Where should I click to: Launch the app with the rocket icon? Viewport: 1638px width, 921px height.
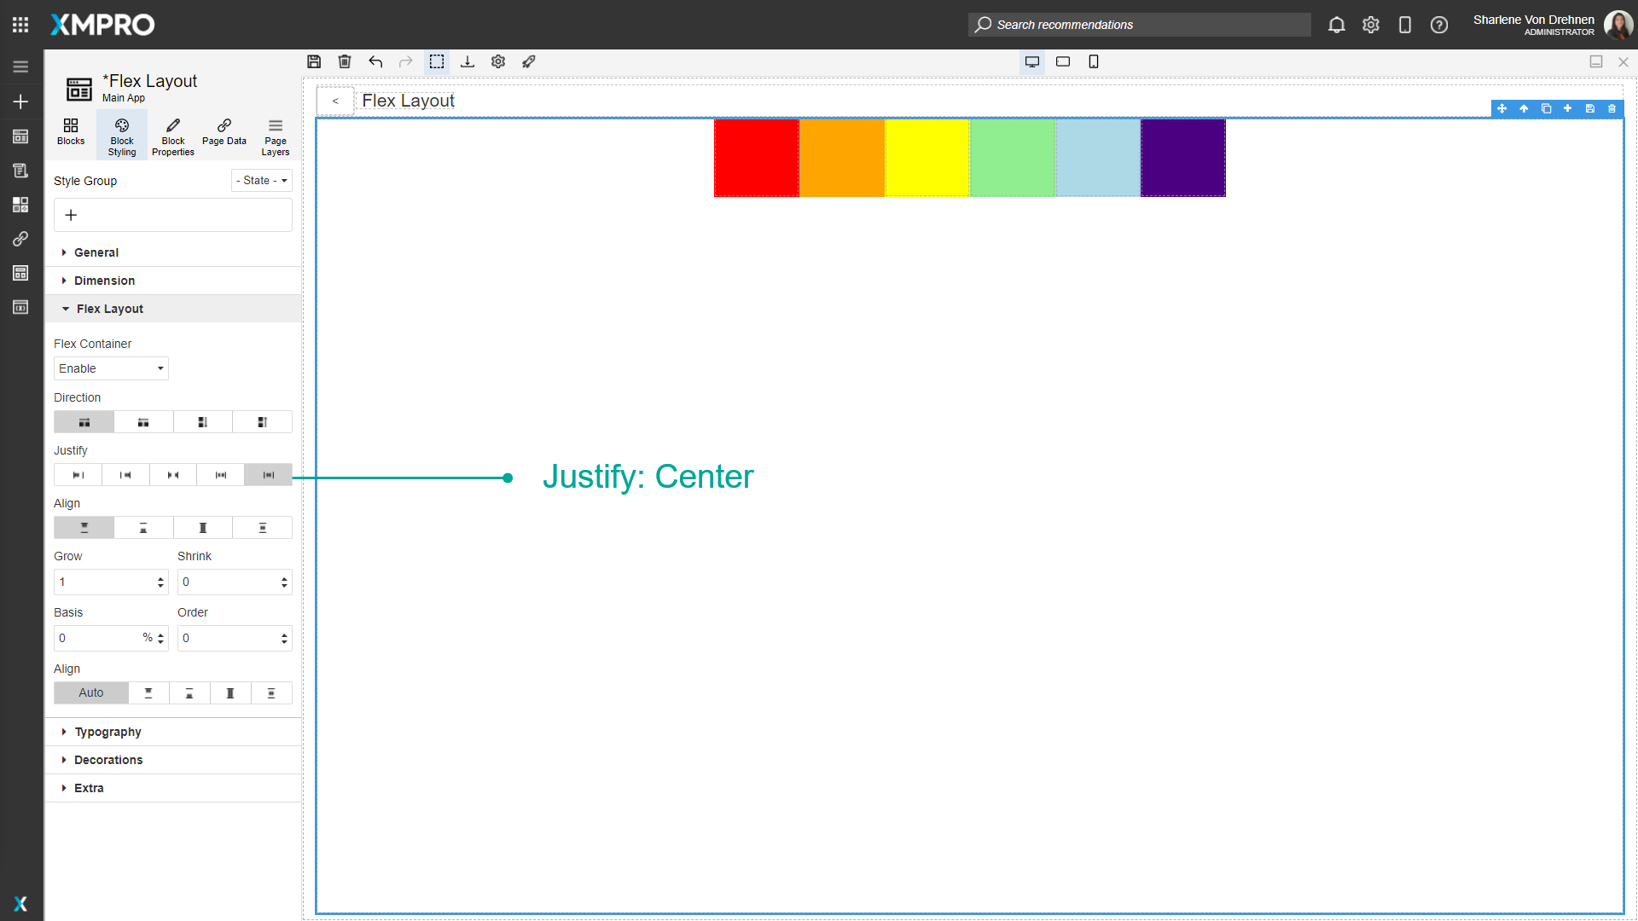(529, 61)
